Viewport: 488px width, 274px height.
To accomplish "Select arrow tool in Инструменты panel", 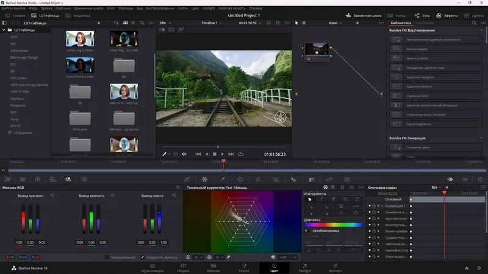I will click(x=310, y=199).
